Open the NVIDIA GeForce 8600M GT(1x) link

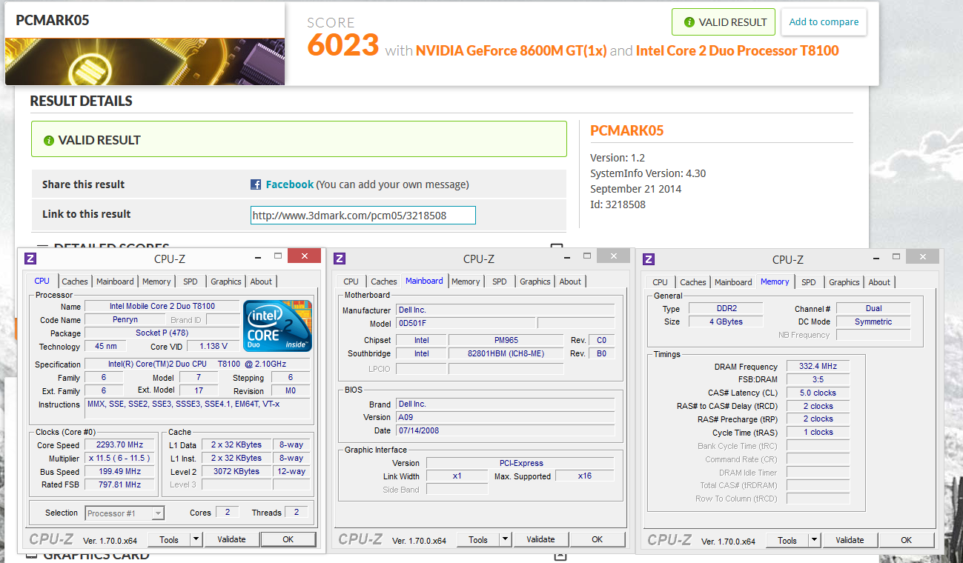(512, 50)
